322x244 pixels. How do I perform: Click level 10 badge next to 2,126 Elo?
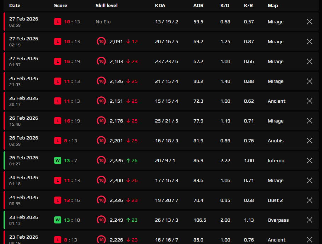tap(101, 81)
